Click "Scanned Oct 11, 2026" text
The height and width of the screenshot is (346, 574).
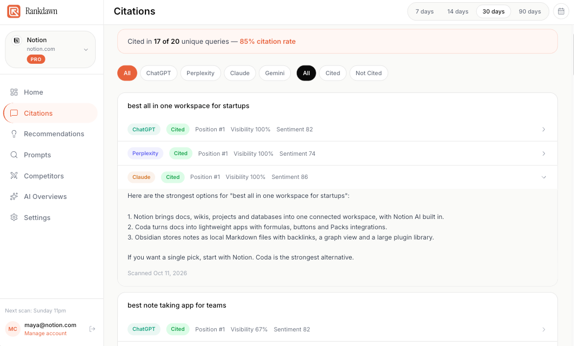click(157, 273)
